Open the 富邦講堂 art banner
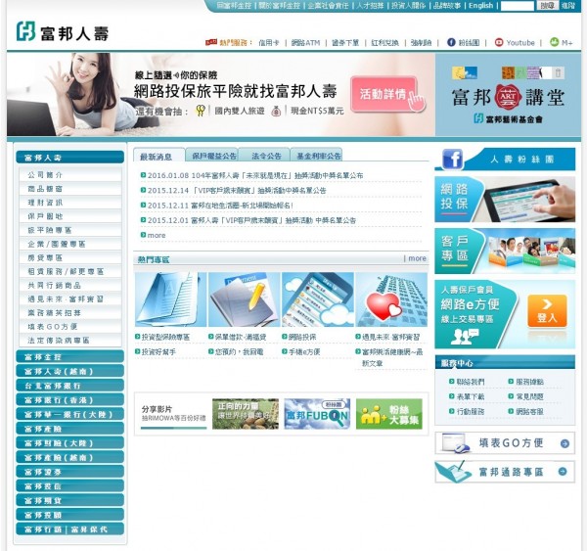Image resolution: width=587 pixels, height=551 pixels. [x=508, y=94]
